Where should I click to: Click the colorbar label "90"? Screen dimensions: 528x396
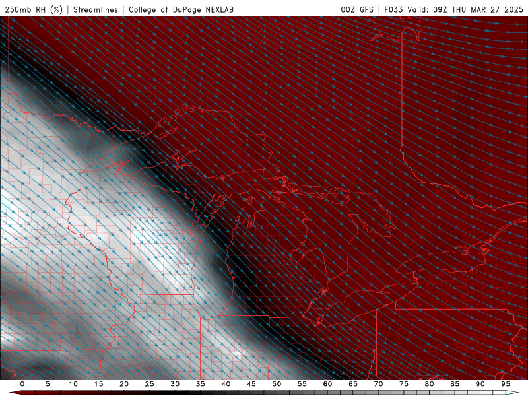click(x=480, y=384)
